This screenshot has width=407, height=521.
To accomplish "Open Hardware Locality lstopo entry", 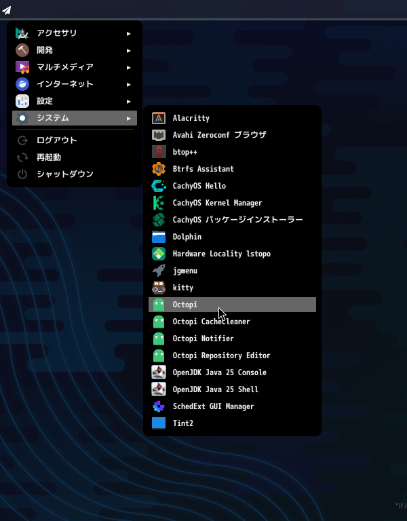I will coord(232,254).
